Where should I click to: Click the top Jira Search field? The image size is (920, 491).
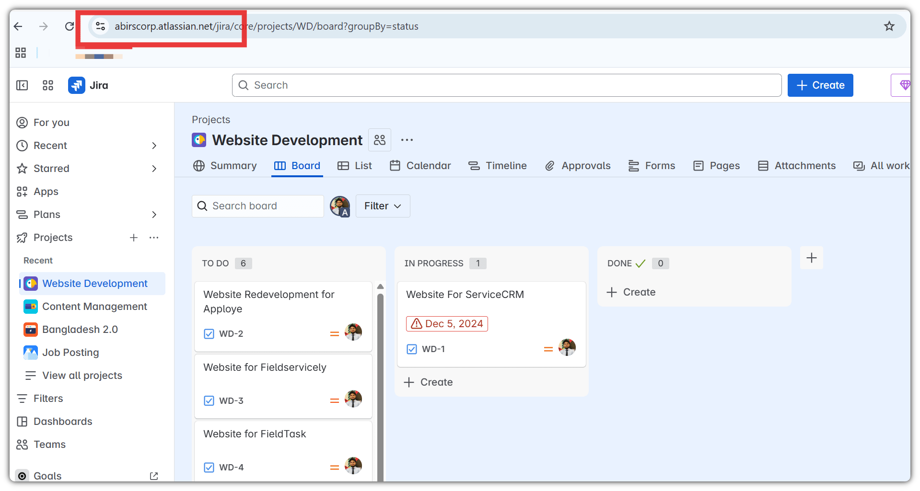pos(507,85)
